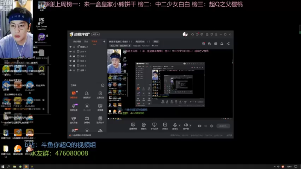Open the Windows Start menu

pyautogui.click(x=3, y=166)
